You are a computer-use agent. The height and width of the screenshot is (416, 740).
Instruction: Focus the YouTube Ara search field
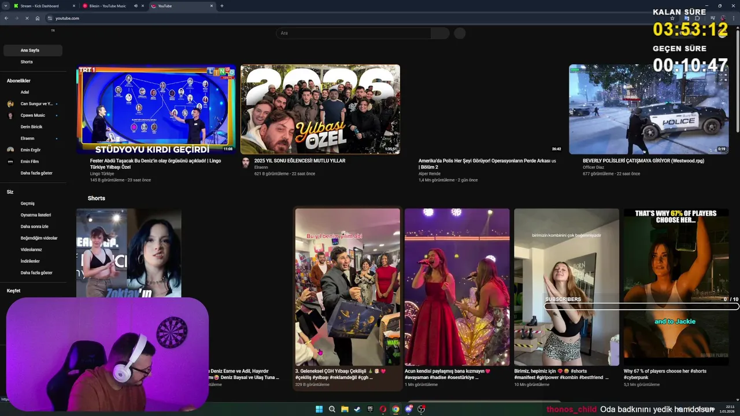tap(354, 33)
